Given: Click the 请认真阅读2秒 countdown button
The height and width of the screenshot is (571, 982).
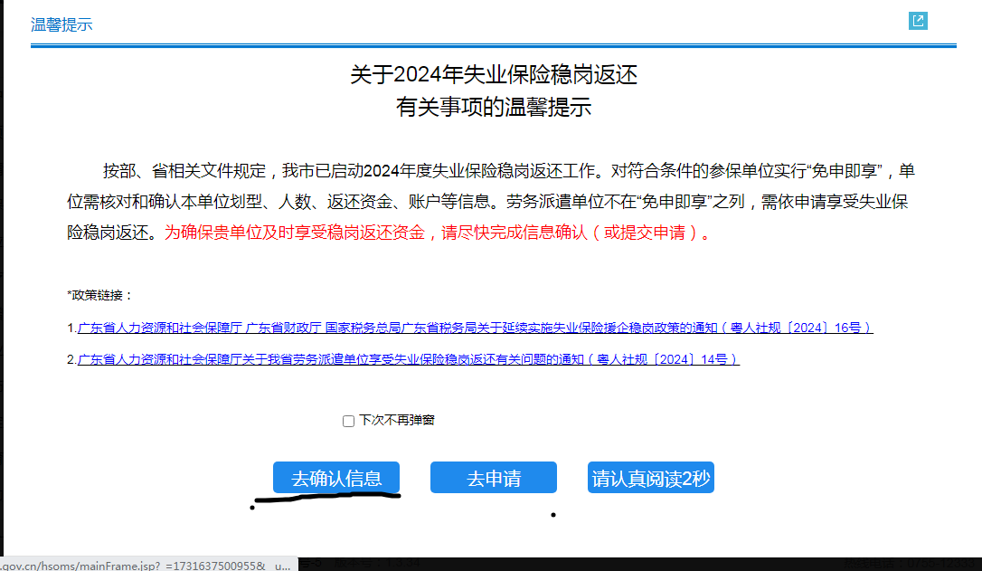Looking at the screenshot, I should [x=650, y=479].
